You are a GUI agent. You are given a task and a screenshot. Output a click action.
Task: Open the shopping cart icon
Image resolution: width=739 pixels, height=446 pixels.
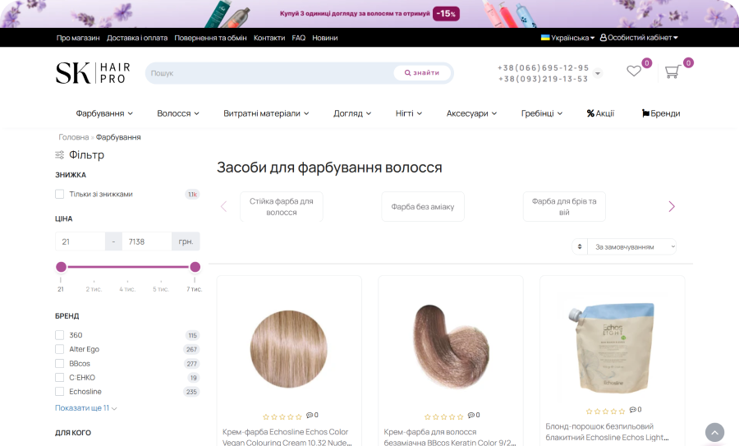pos(672,71)
